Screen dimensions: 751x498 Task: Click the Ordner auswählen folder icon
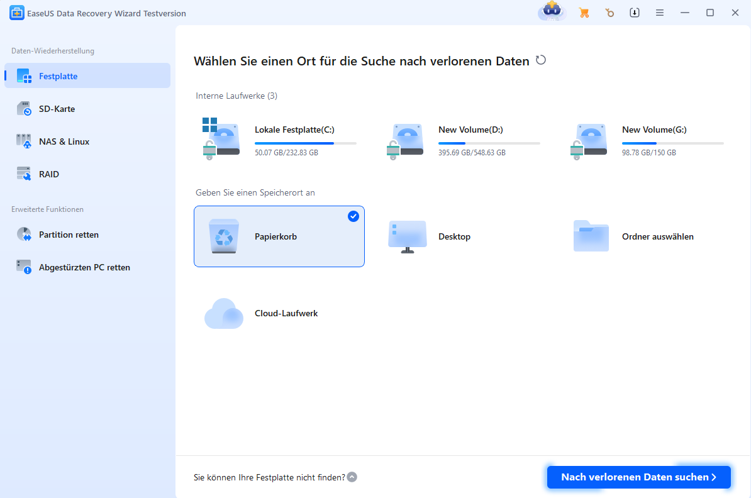[591, 236]
